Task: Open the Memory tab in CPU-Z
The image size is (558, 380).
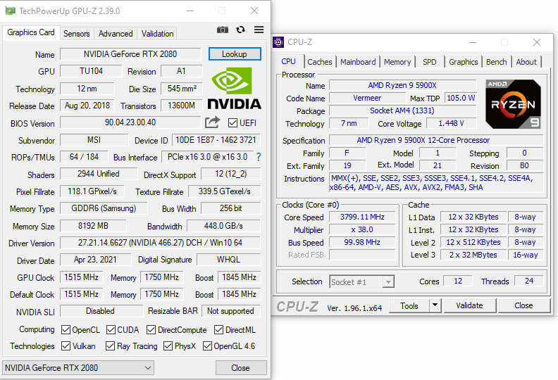Action: tap(397, 62)
